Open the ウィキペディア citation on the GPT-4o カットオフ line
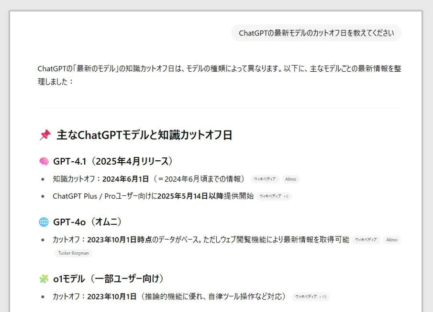The height and width of the screenshot is (312, 433). 366,240
